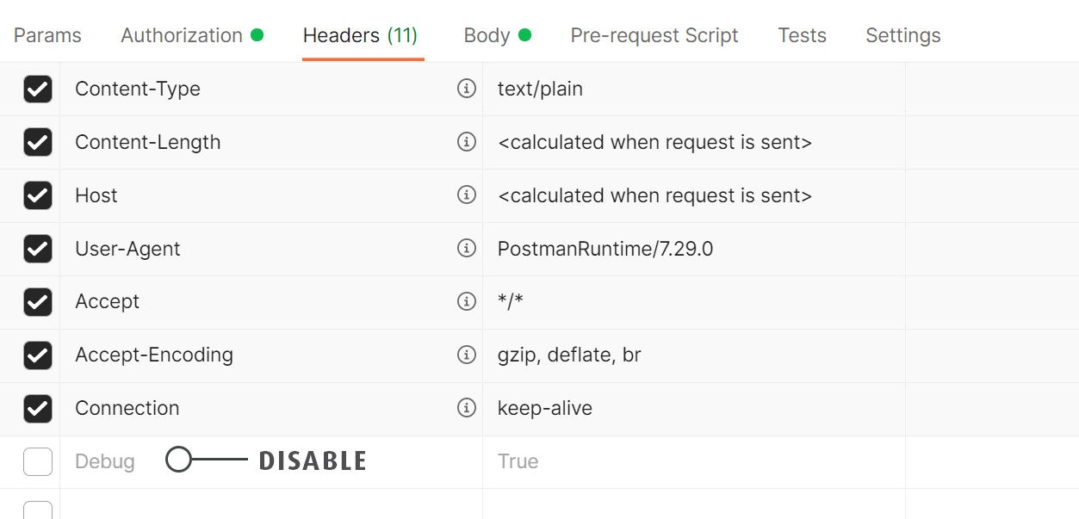Open the Pre-request Script tab

click(654, 35)
